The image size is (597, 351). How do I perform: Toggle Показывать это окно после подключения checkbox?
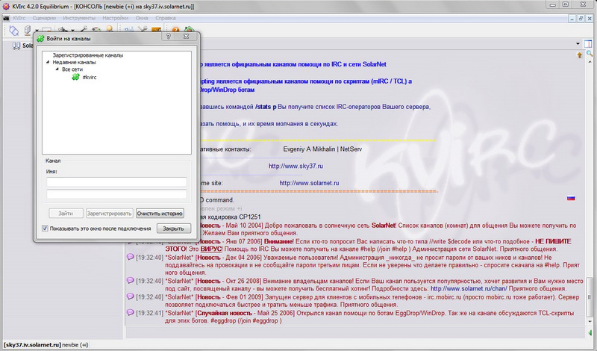click(x=45, y=229)
